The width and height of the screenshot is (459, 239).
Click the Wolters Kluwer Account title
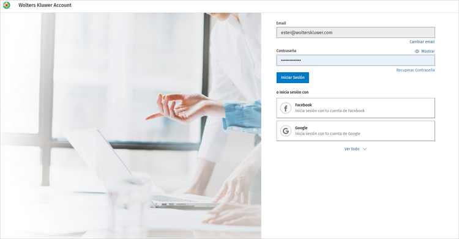click(45, 5)
